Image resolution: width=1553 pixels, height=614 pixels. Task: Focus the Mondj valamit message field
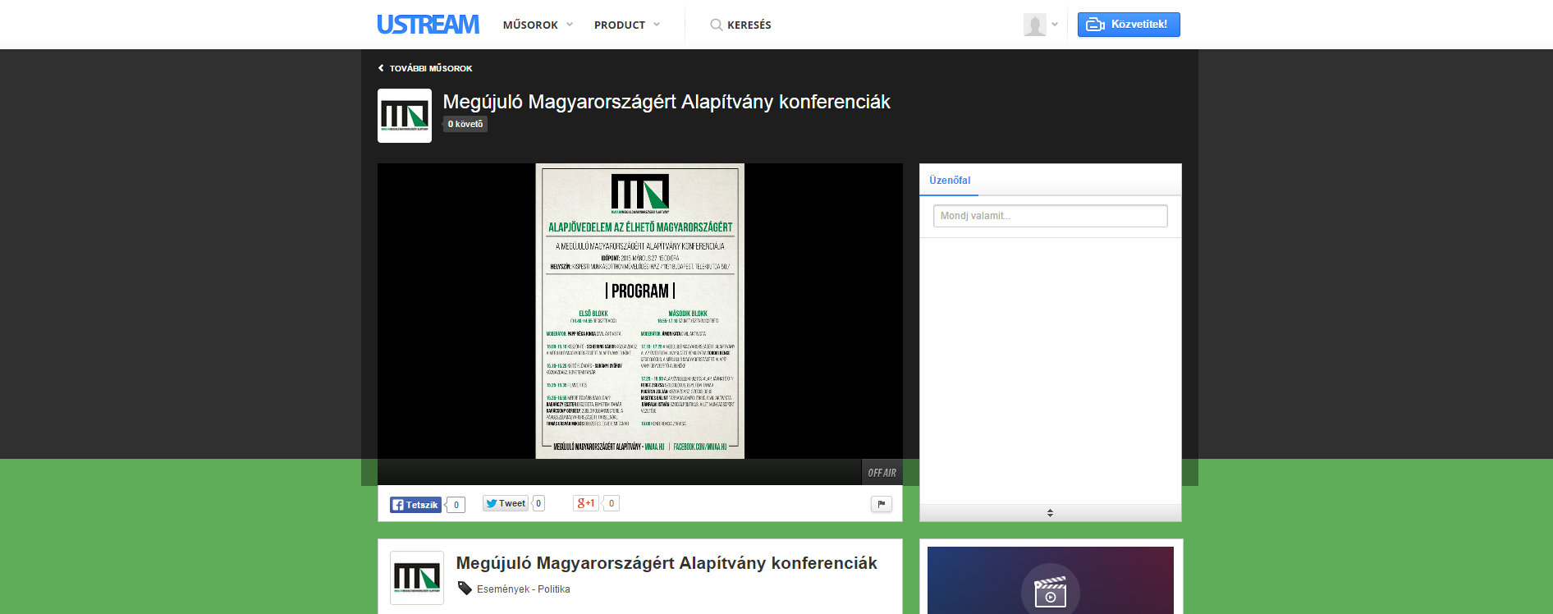(1051, 216)
